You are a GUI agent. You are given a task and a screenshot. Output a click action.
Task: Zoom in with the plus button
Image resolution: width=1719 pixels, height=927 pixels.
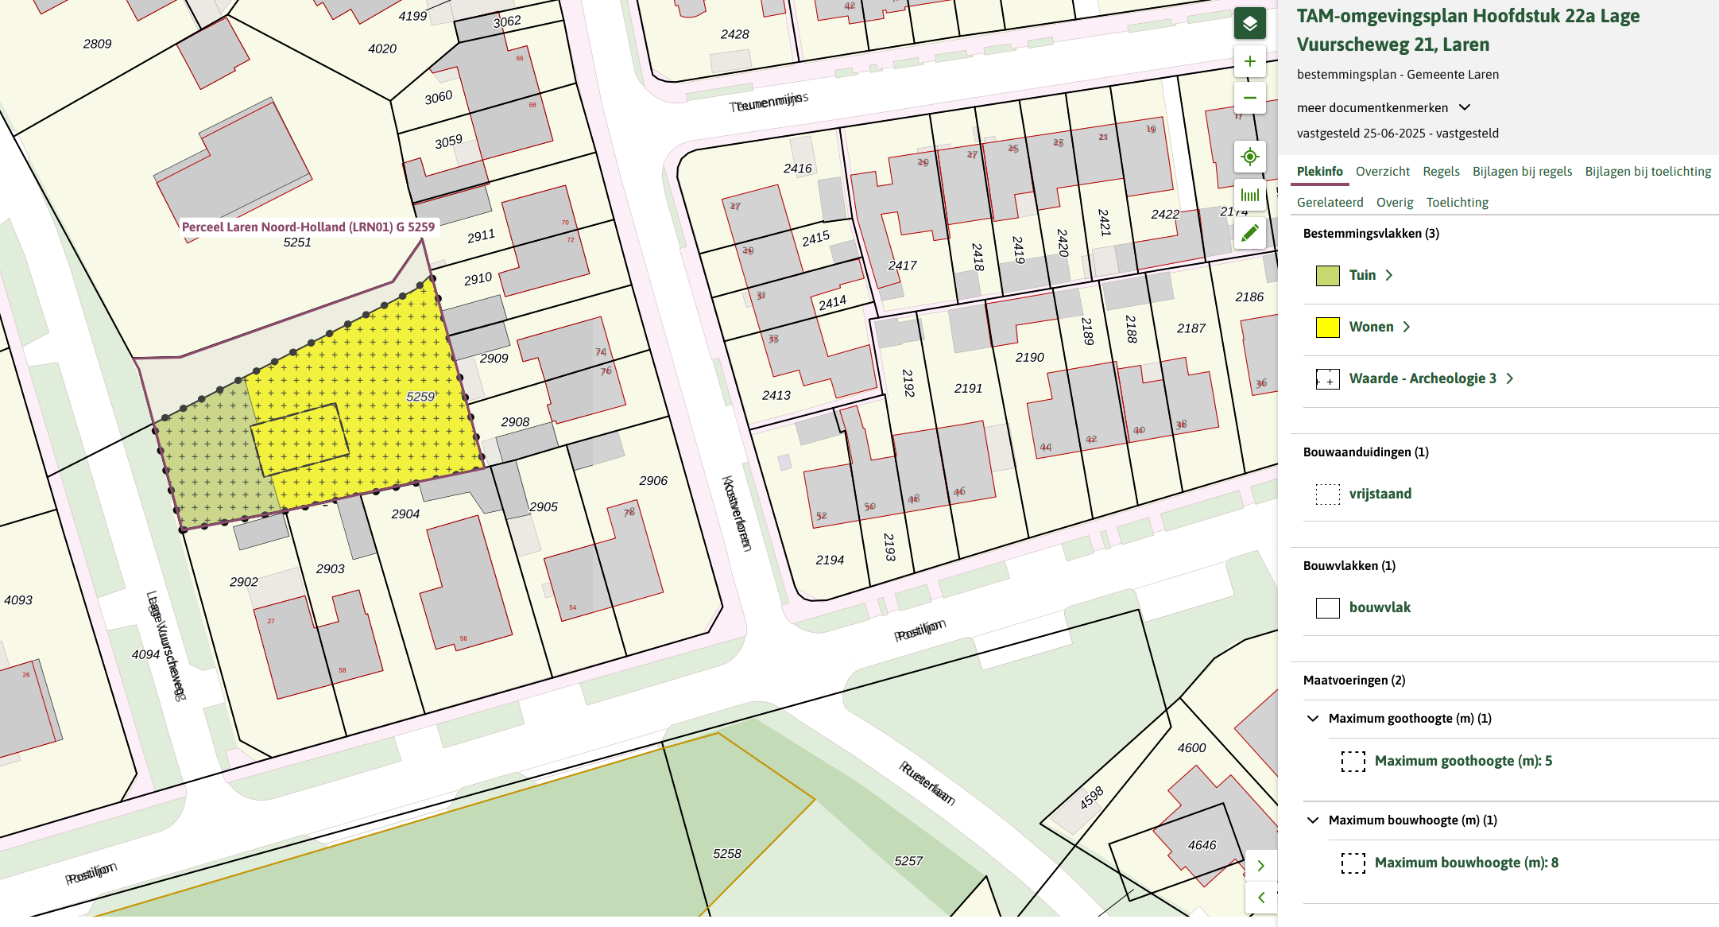(x=1249, y=61)
